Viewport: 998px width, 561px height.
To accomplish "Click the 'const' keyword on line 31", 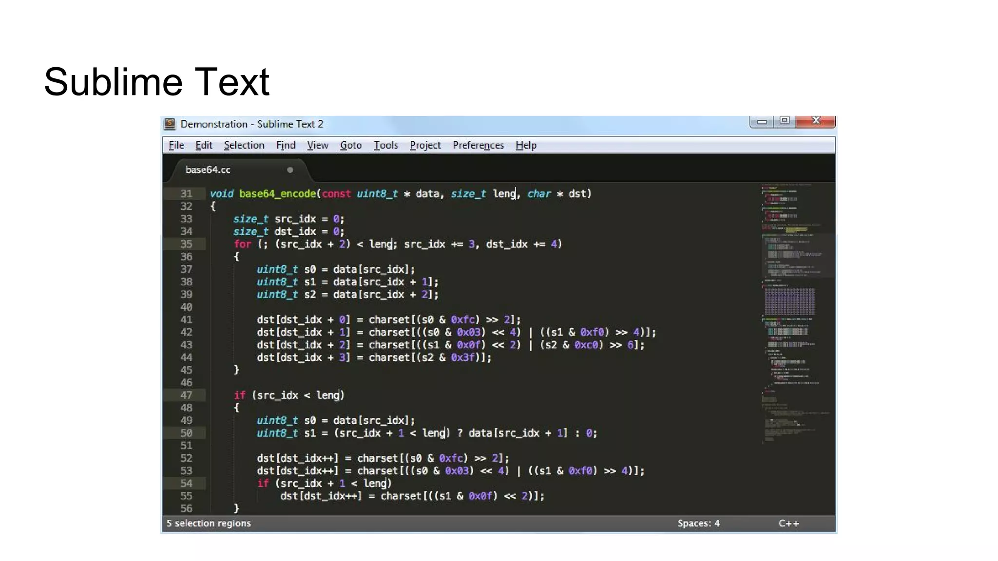I will [336, 194].
